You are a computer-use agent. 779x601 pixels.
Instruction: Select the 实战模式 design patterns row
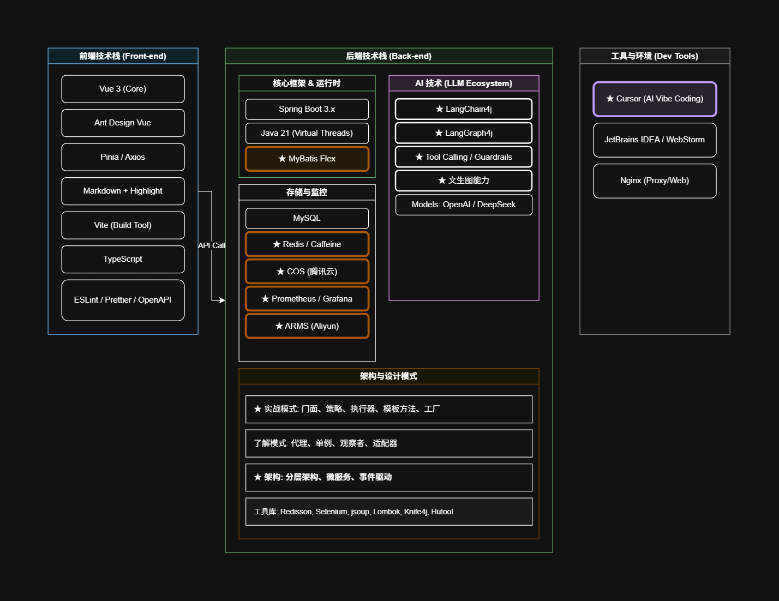[389, 410]
